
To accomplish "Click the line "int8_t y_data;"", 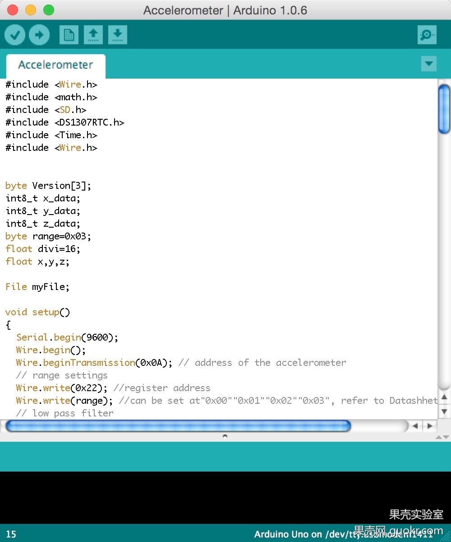I will (x=43, y=211).
